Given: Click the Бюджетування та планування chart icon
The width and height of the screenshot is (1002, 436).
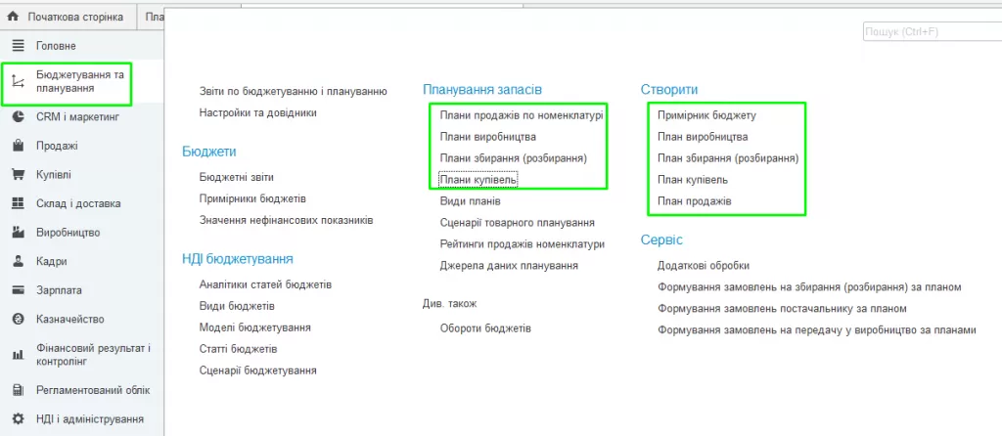Looking at the screenshot, I should pyautogui.click(x=19, y=82).
